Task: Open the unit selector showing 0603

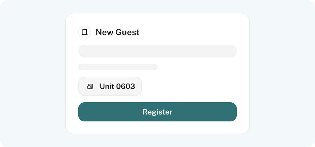Action: pos(110,86)
